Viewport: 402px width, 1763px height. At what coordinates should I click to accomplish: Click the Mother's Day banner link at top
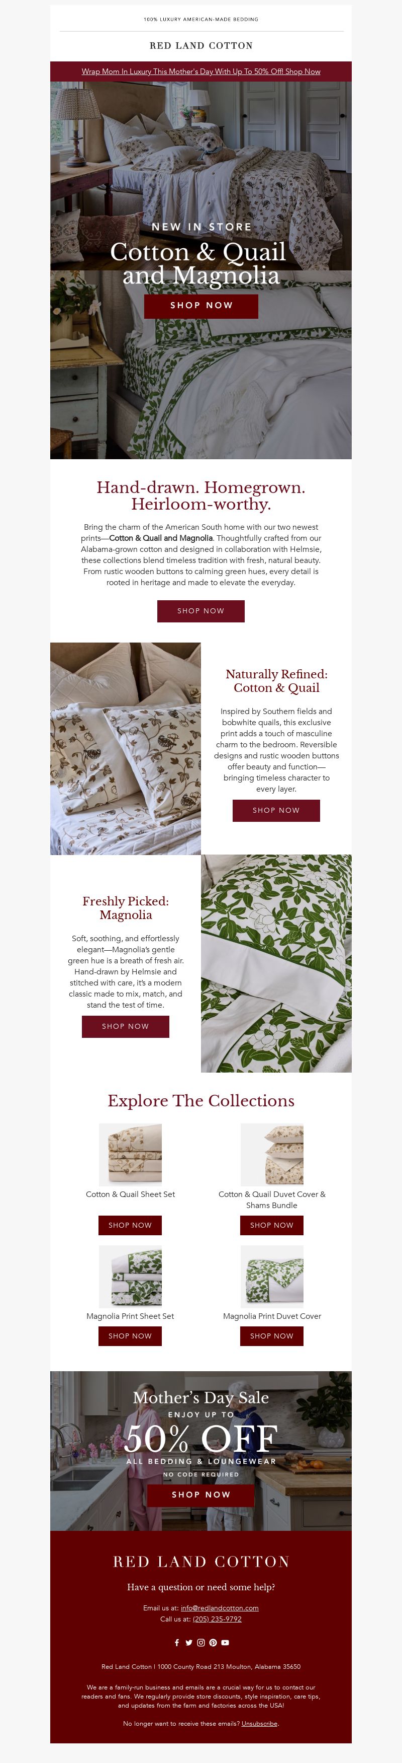[x=200, y=71]
